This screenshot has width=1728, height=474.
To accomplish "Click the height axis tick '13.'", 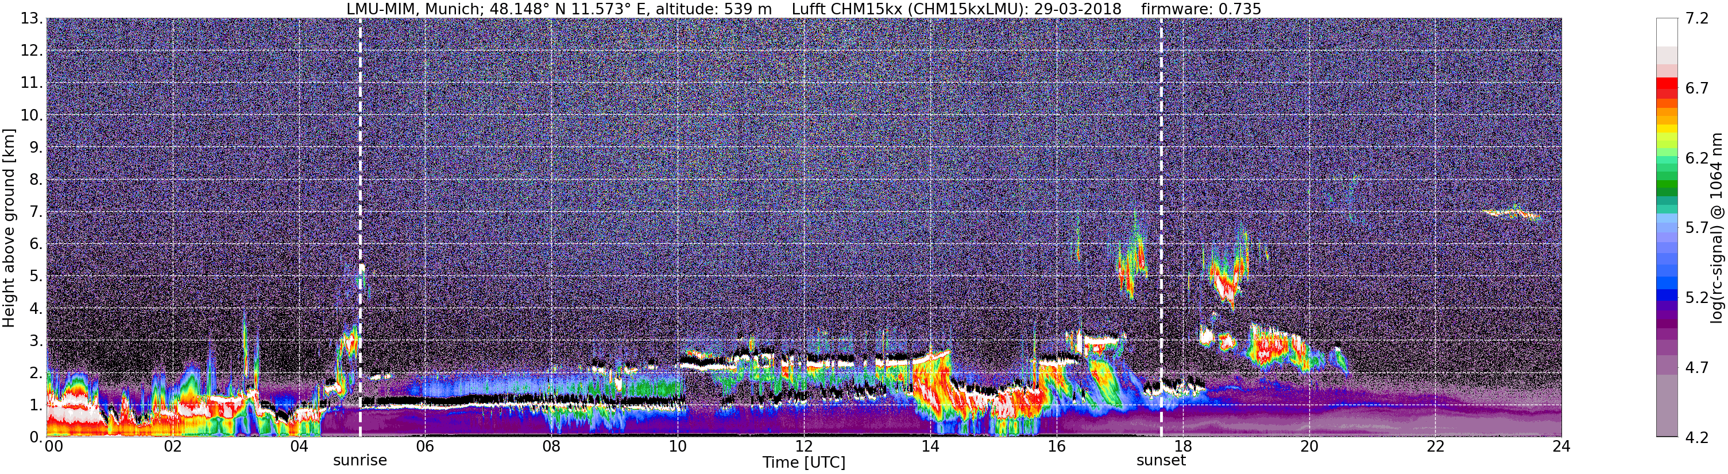I will tap(32, 19).
